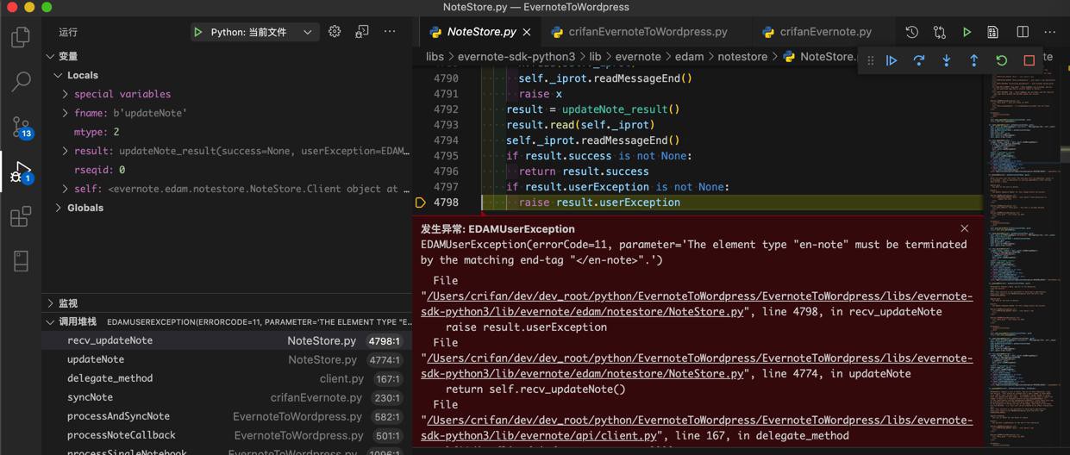
Task: Continue debugging in debug toolbar
Action: 892,61
